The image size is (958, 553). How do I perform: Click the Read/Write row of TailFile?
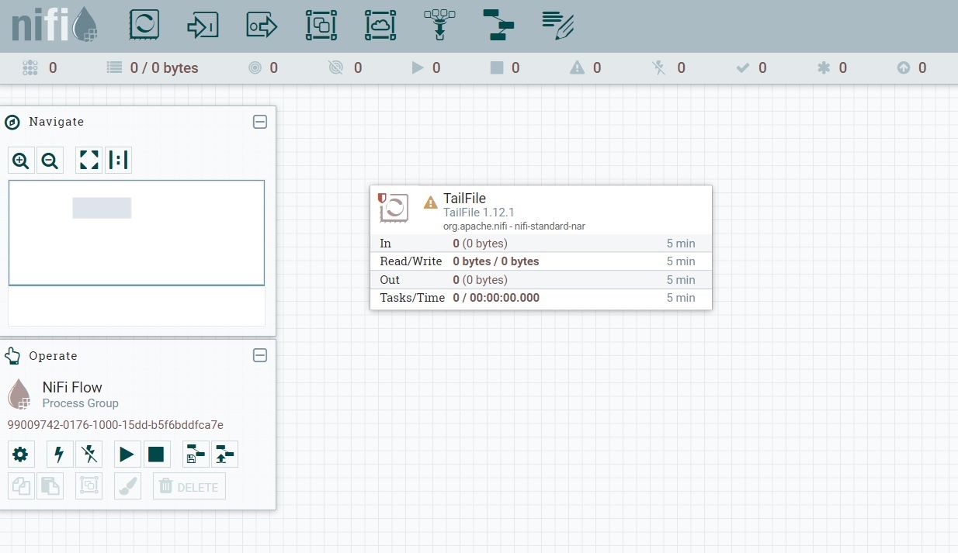(x=541, y=261)
